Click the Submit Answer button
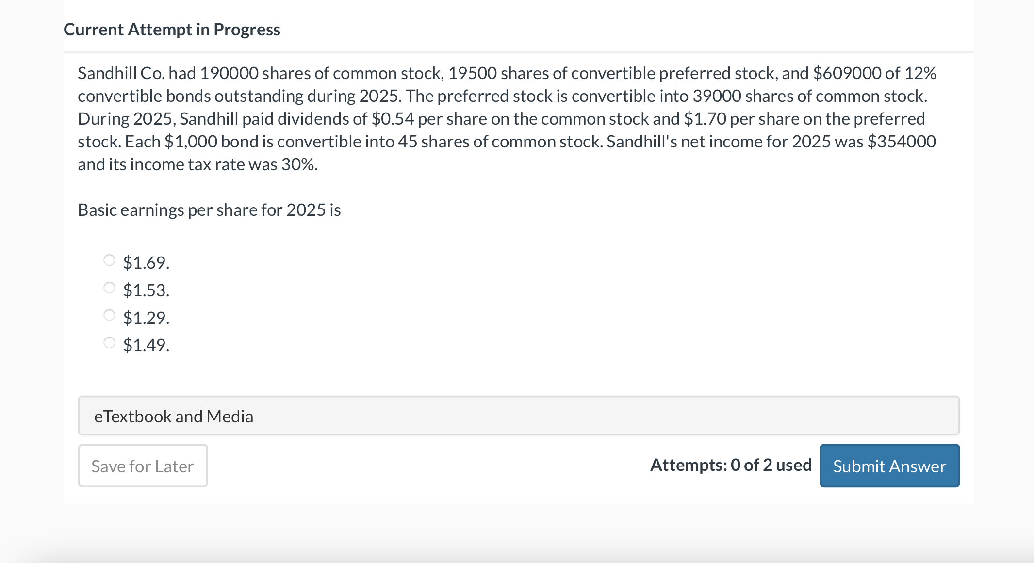This screenshot has height=563, width=1034. [x=889, y=466]
